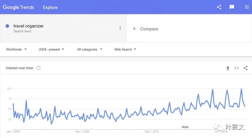
Task: Select the travel organizer search term field
Action: point(63,28)
